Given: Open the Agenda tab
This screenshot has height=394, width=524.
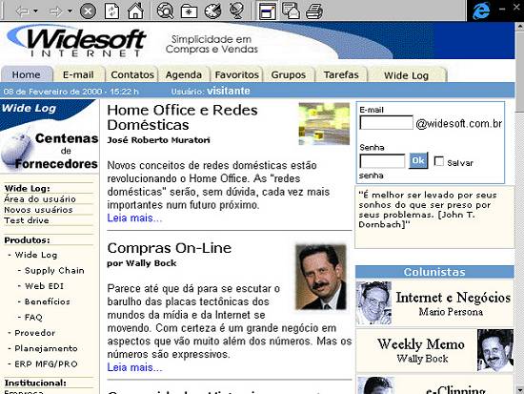Looking at the screenshot, I should pos(184,74).
